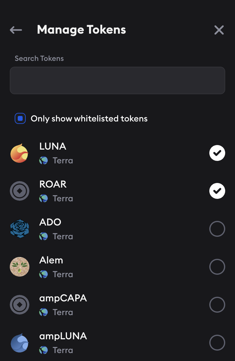Enable the Alem token
235x361 pixels.
pos(217,267)
